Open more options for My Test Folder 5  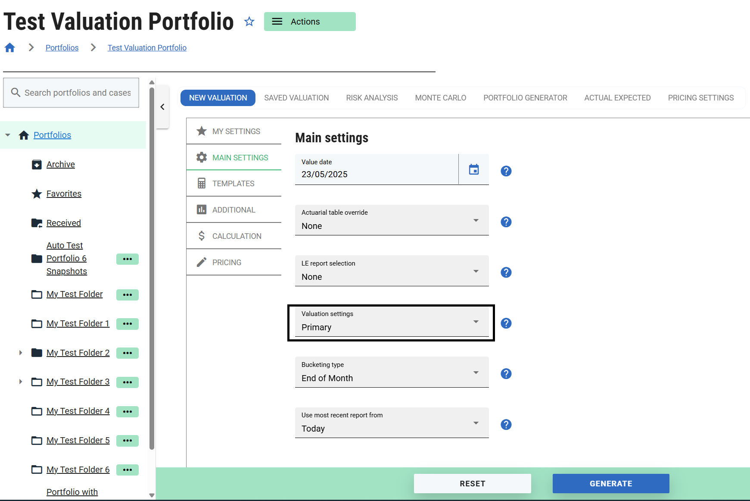[x=127, y=441]
